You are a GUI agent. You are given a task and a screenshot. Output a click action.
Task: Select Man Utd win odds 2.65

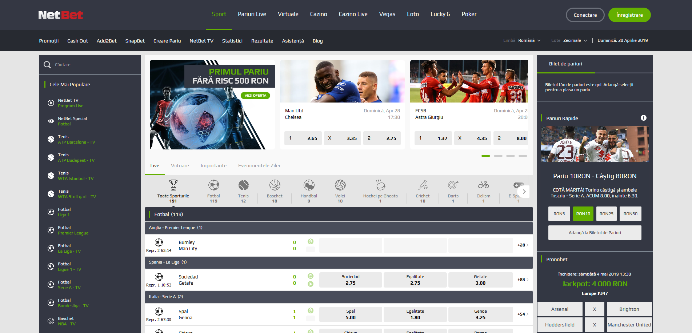[303, 138]
